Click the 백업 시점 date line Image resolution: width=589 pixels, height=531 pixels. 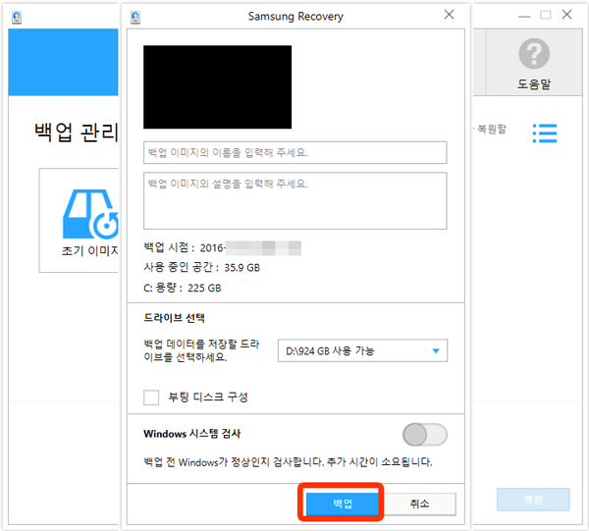(x=222, y=248)
